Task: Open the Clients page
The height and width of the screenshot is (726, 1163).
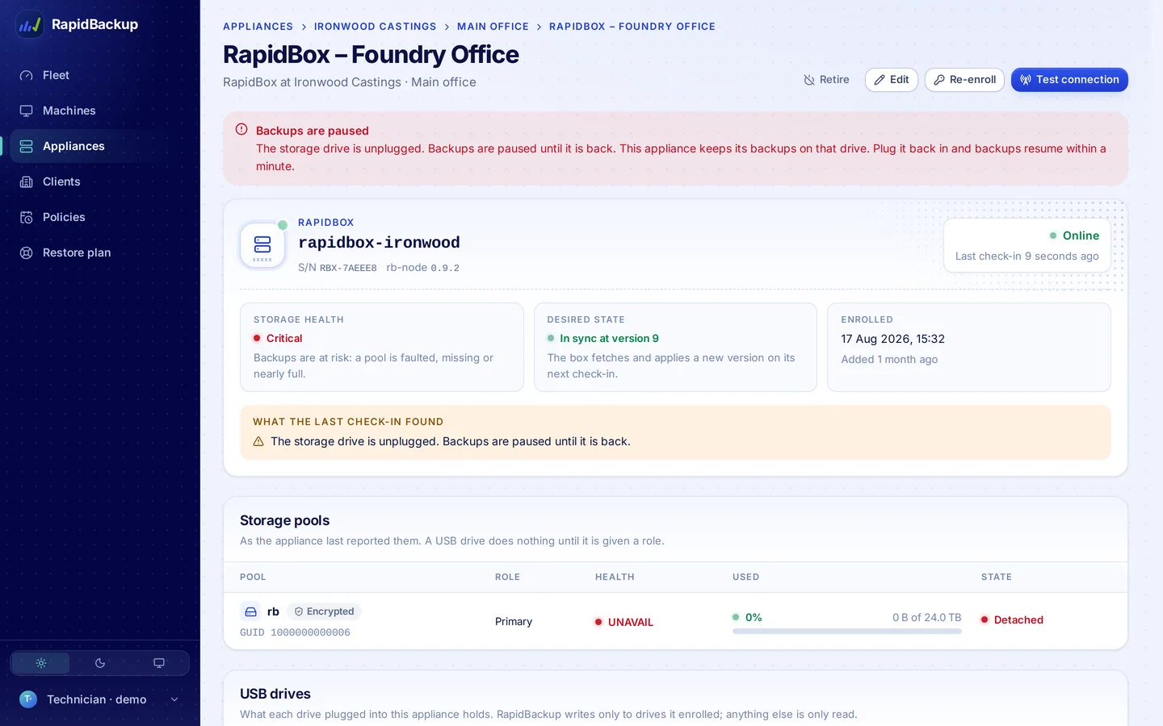Action: click(x=100, y=181)
